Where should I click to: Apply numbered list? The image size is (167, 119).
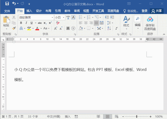point(89,17)
